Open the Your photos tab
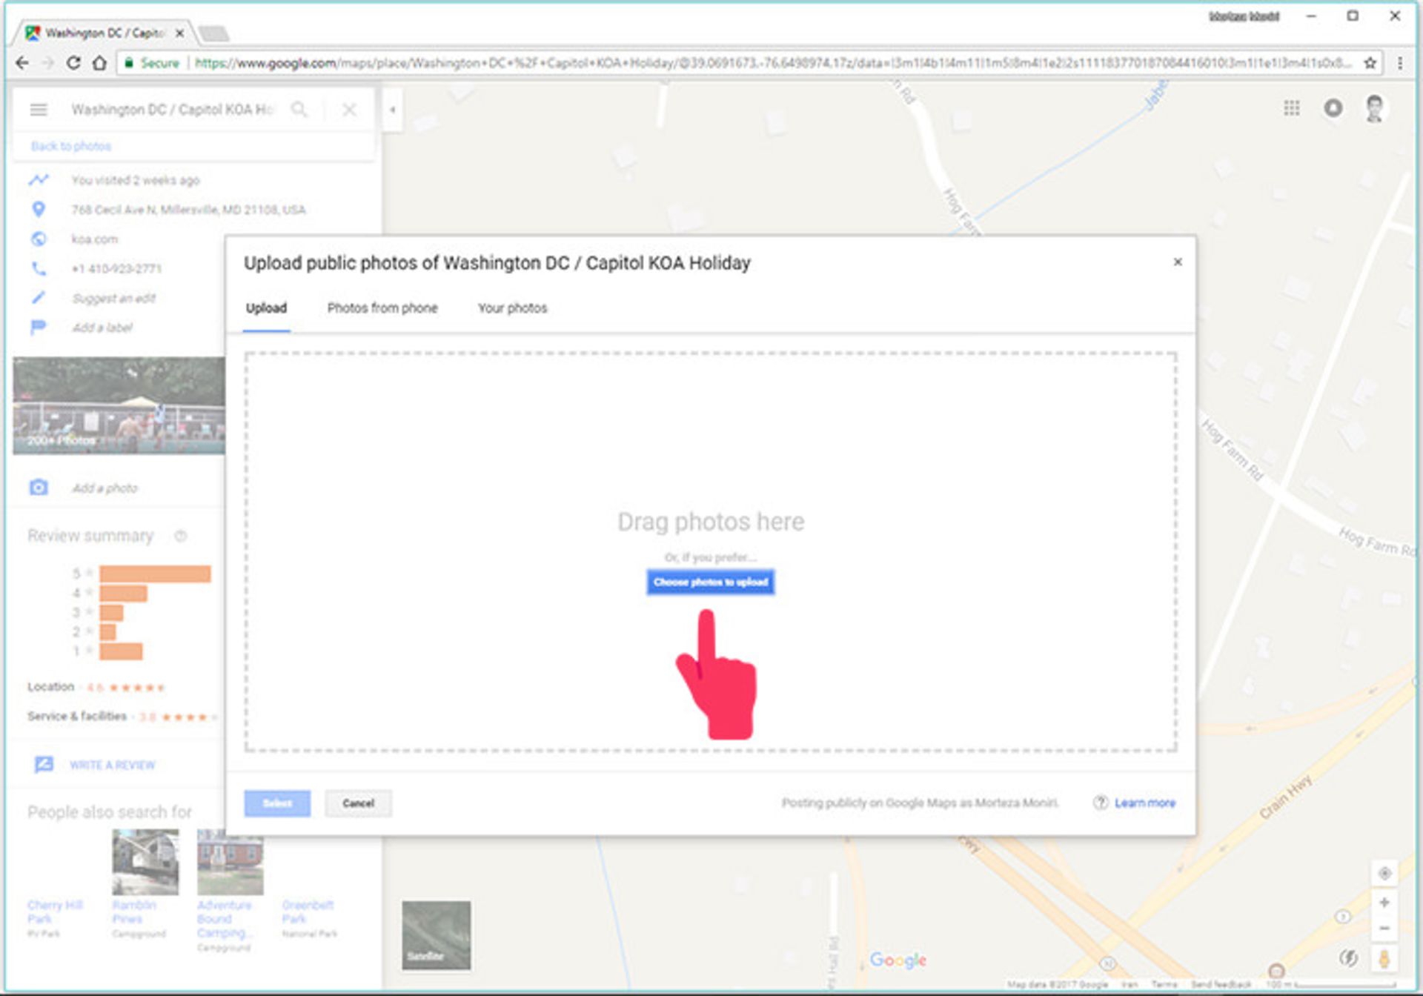The width and height of the screenshot is (1423, 996). click(512, 308)
